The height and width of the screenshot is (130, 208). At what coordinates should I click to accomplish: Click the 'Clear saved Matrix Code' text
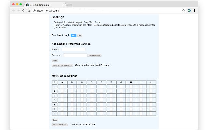click(83, 125)
